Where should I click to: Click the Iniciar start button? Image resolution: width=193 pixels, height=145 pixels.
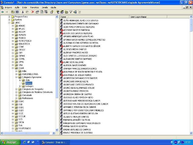(x=9, y=142)
